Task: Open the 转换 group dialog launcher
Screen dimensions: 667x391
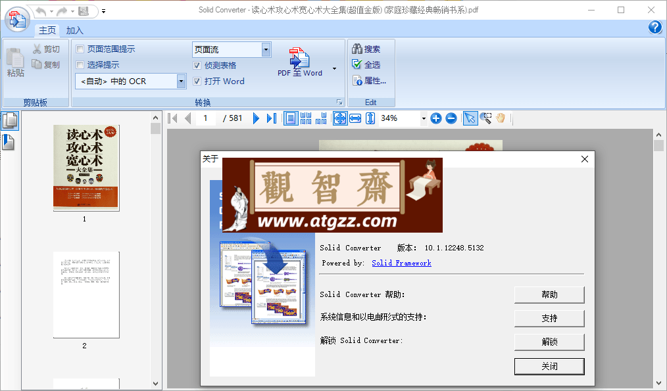Action: 339,102
